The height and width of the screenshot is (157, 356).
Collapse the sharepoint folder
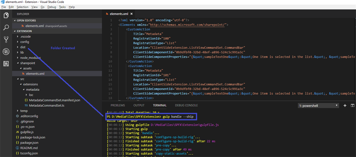(18, 63)
